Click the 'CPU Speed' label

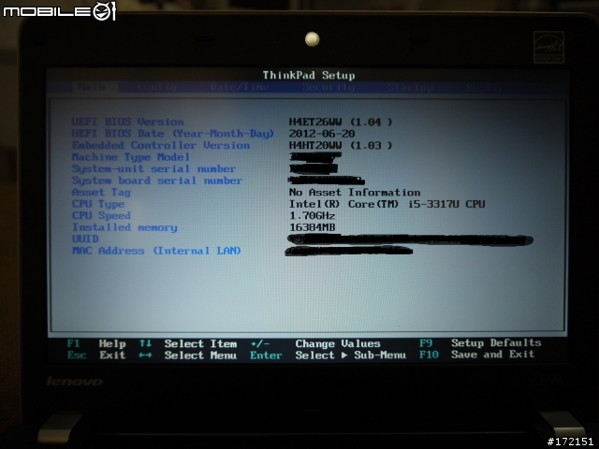101,216
